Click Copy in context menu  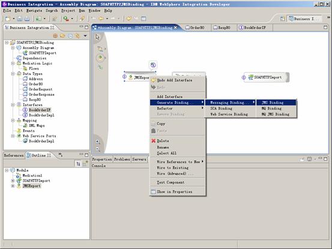pyautogui.click(x=178, y=124)
